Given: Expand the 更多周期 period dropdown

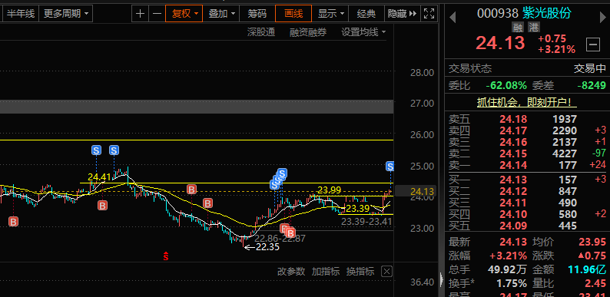Looking at the screenshot, I should coord(66,14).
